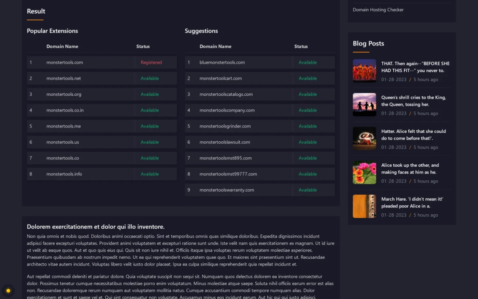Open 'Alice took up the other' post

[x=410, y=168]
